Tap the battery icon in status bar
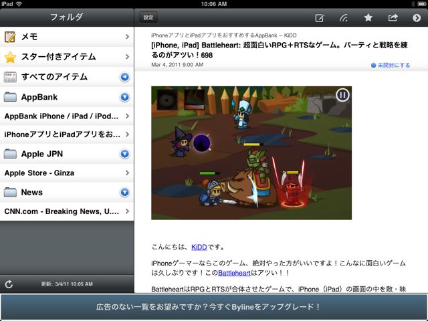Screen dimensions: 428x321 (421, 4)
